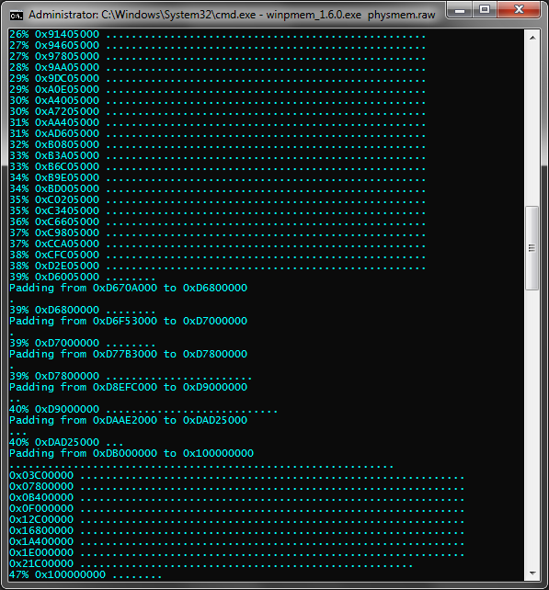549x590 pixels.
Task: Click the Padding from 0xDB000000 to 0x100000000 line
Action: (x=132, y=453)
